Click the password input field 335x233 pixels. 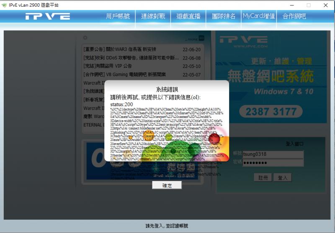click(273, 163)
